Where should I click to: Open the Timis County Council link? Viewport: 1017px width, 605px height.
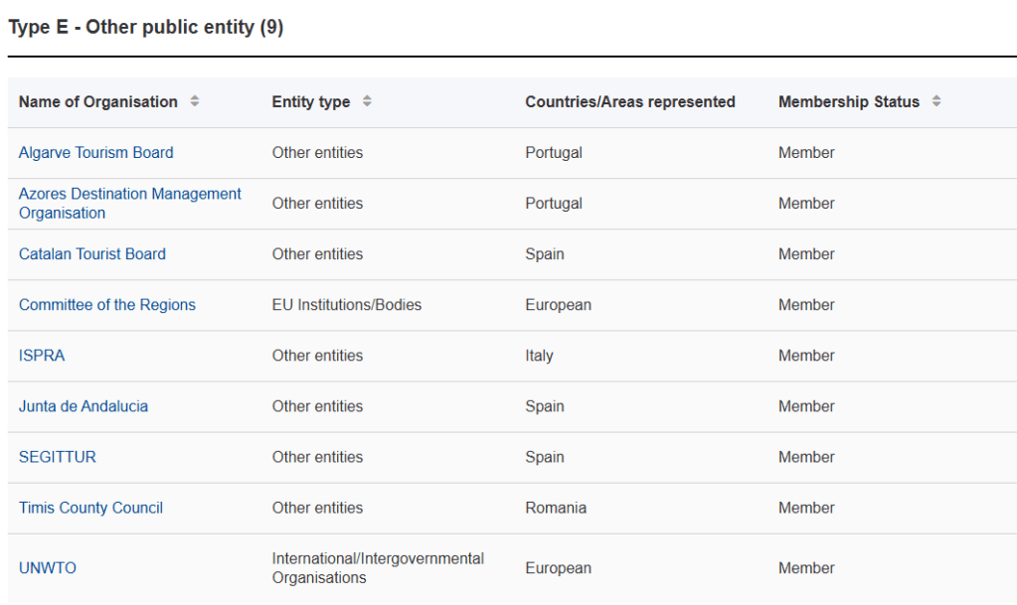coord(90,508)
